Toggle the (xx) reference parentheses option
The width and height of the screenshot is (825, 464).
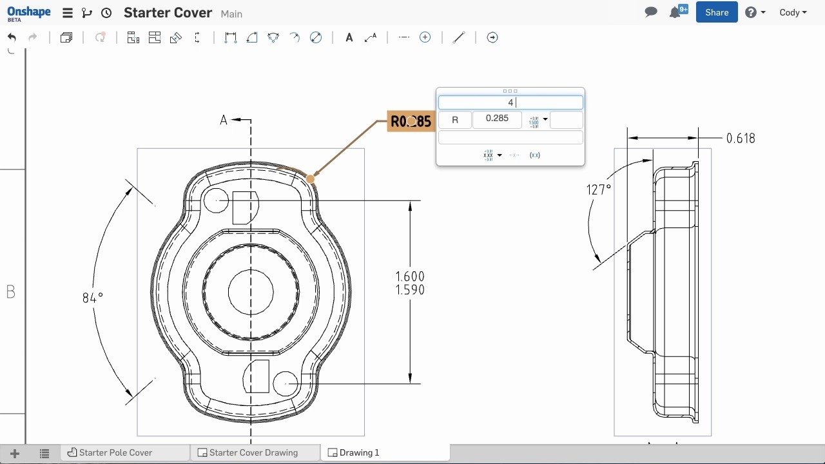coord(534,155)
